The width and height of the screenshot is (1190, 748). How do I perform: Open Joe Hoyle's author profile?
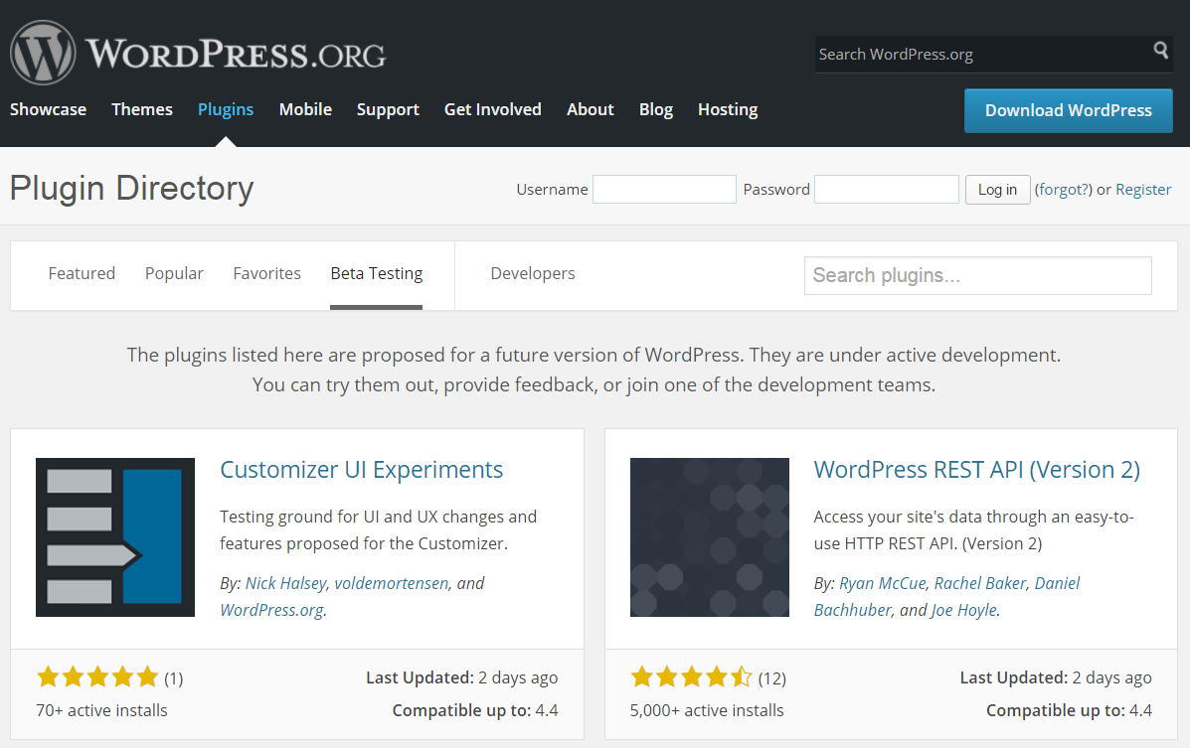[x=964, y=610]
